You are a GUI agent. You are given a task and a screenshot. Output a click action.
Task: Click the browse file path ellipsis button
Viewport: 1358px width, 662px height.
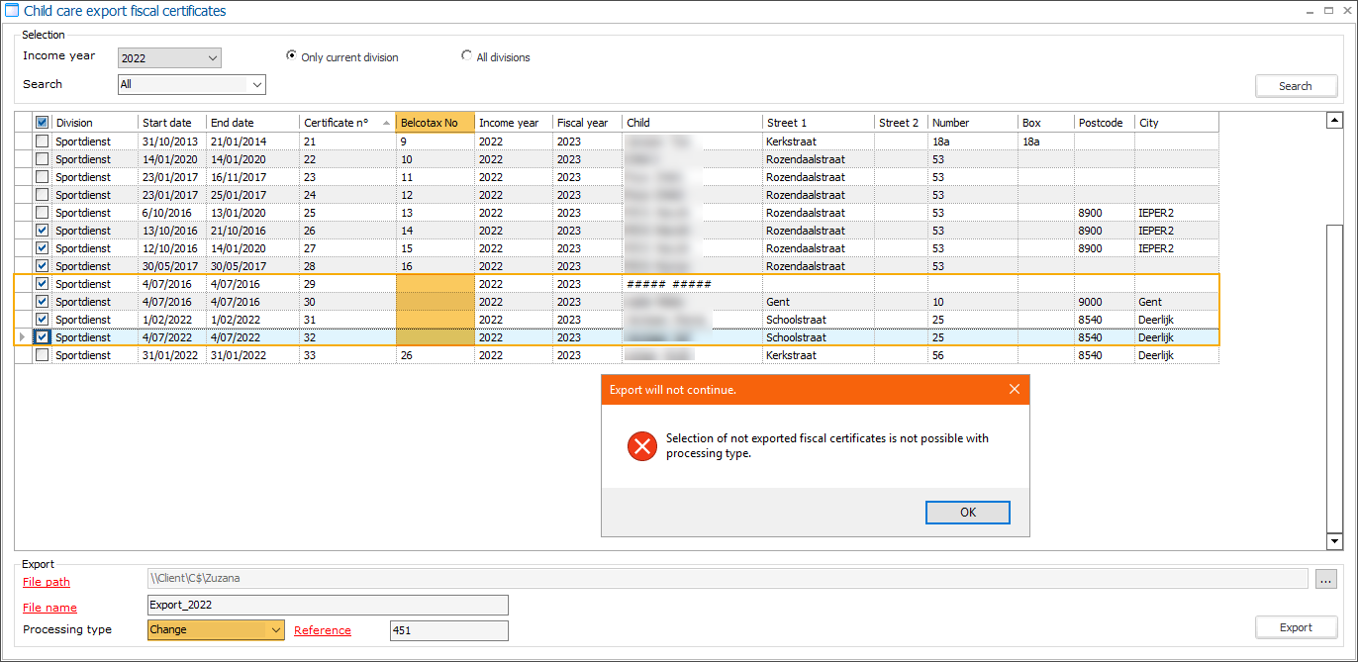[1325, 579]
